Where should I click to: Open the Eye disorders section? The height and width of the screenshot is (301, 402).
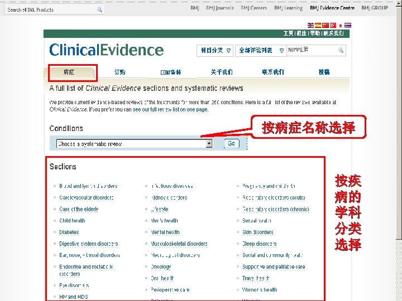click(74, 285)
